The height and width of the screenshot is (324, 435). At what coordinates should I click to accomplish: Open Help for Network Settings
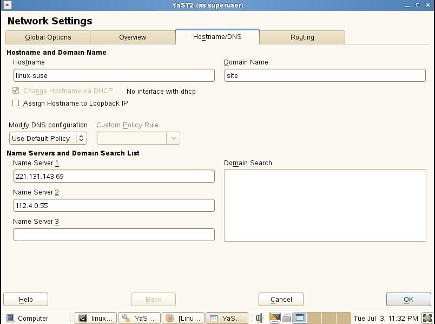[x=25, y=299]
